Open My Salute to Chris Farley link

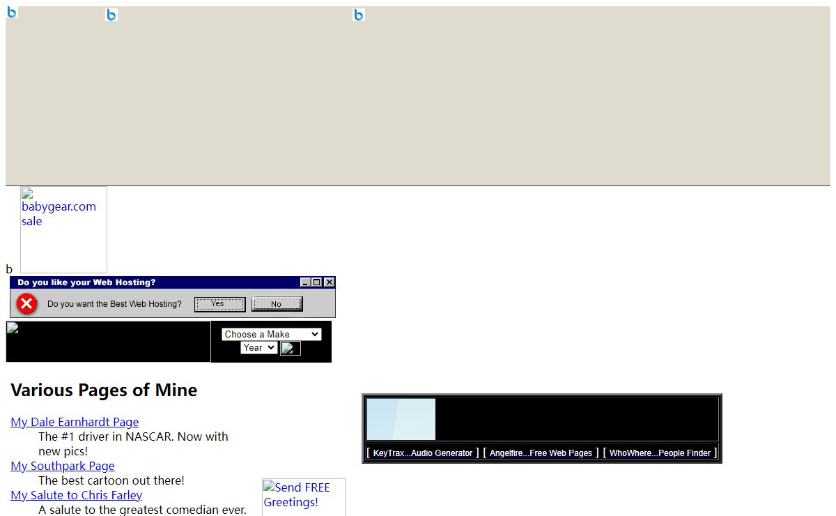click(x=76, y=495)
